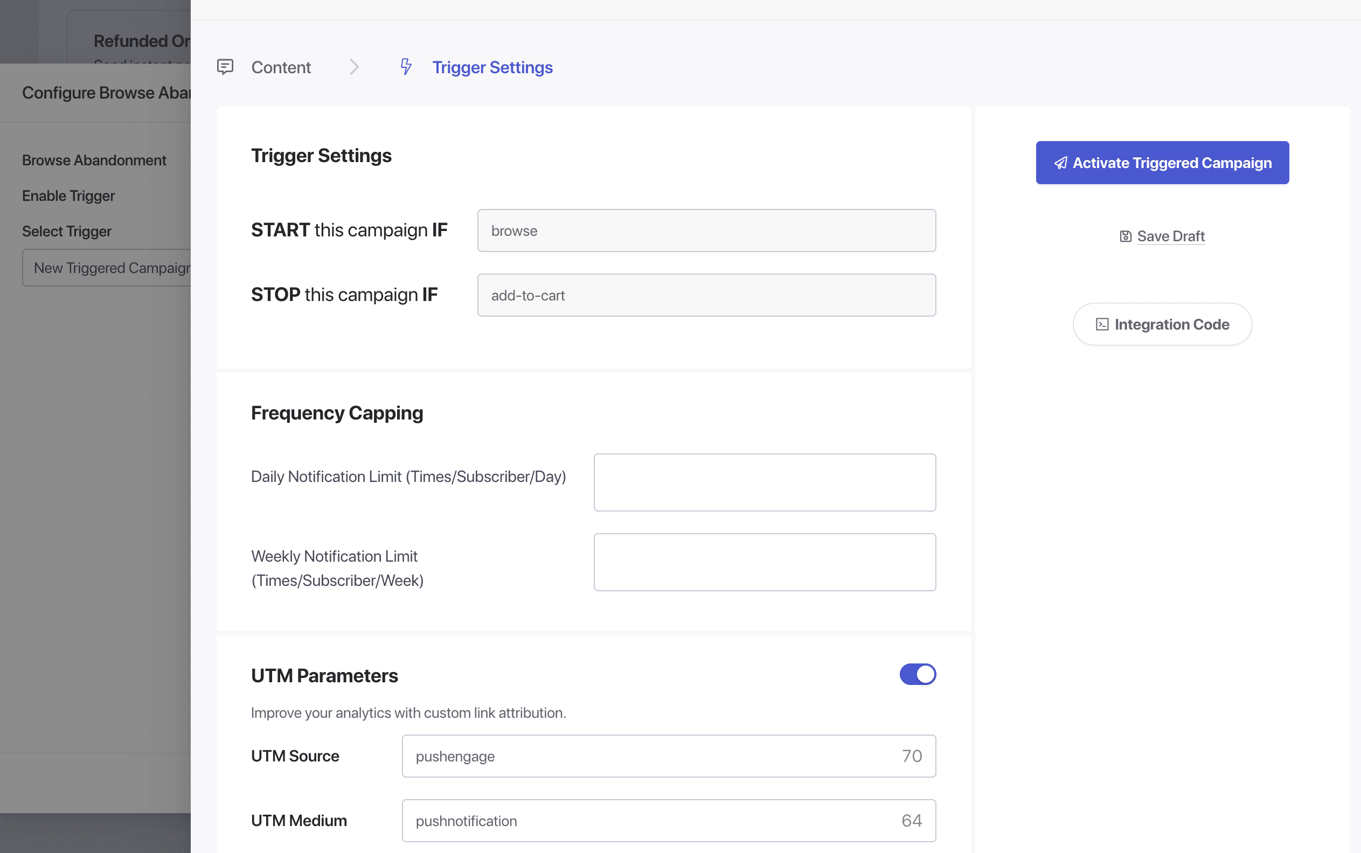Image resolution: width=1361 pixels, height=853 pixels.
Task: Click the breadcrumb chevron arrow after Content
Action: [x=354, y=67]
